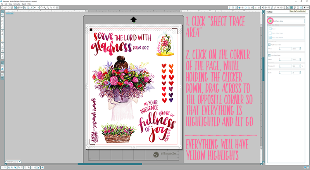310x170 pixels.
Task: Click the Zoom In magnifier icon
Action: pos(45,7)
